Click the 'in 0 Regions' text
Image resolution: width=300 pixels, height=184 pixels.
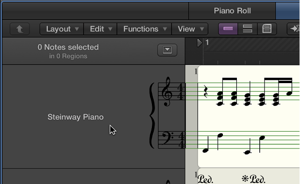pos(68,56)
